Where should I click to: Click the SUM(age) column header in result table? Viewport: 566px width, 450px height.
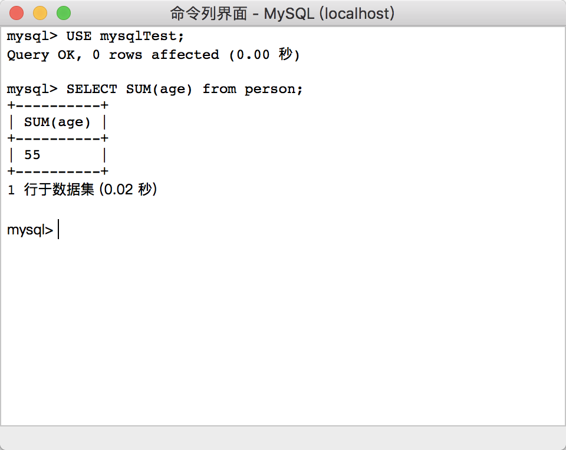(x=57, y=123)
